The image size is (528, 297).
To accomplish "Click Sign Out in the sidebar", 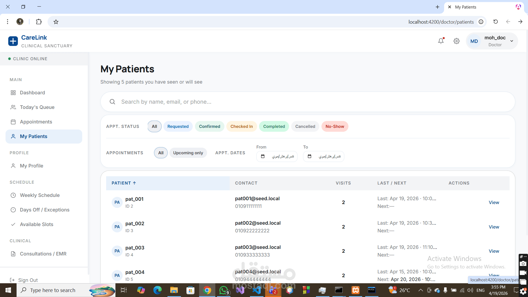I will [28, 280].
